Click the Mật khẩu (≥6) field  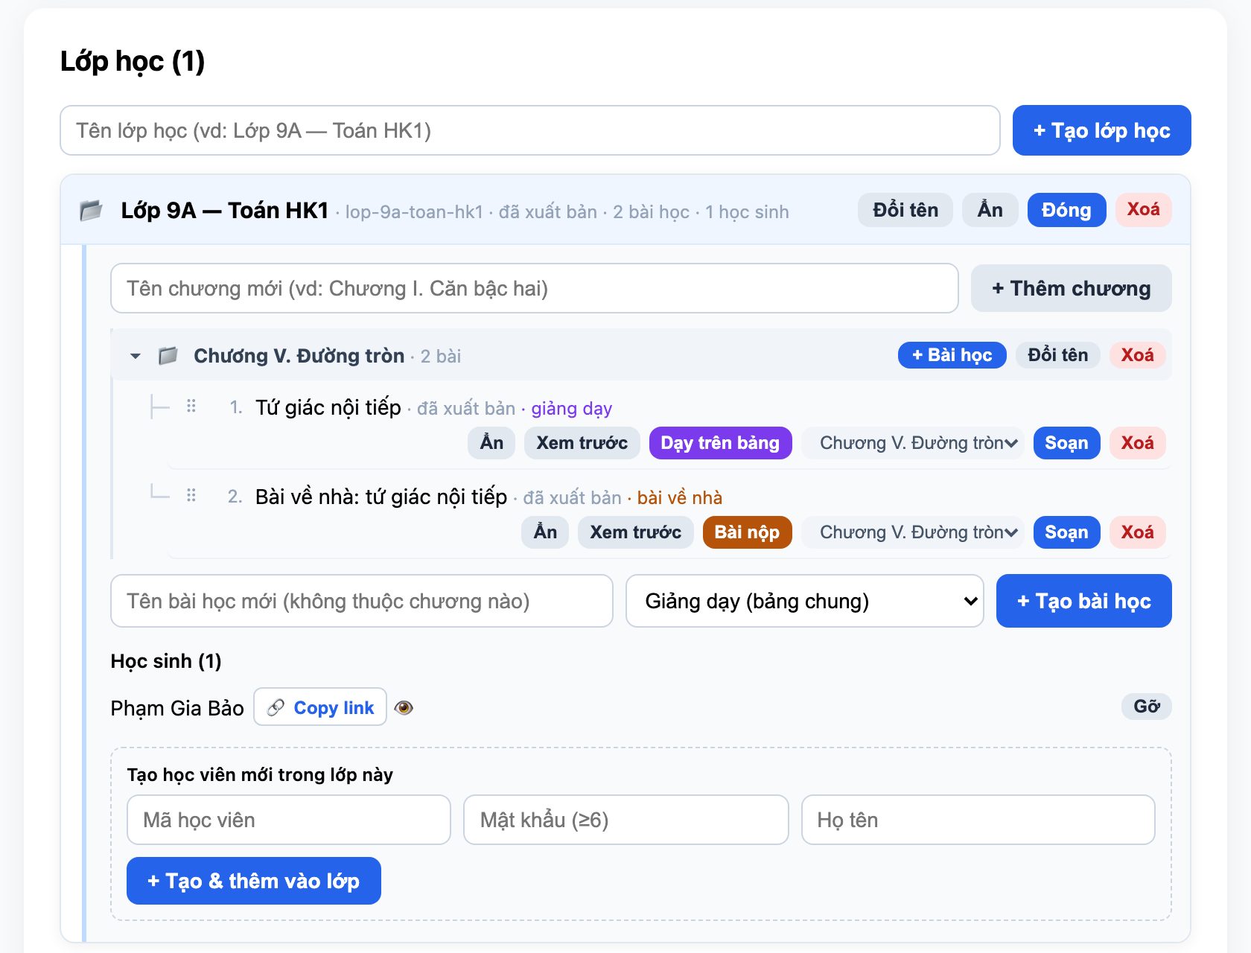pos(625,820)
